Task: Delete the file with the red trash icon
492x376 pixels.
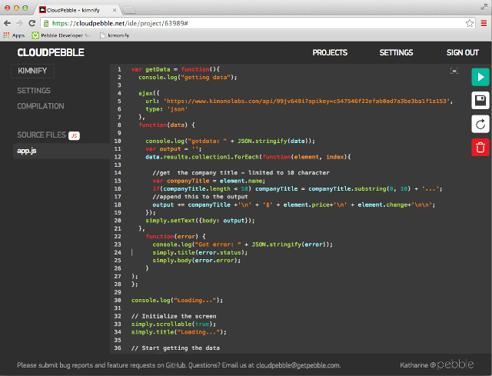Action: pyautogui.click(x=480, y=148)
